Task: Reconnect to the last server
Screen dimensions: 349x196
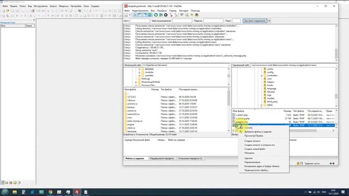Action: [176, 15]
